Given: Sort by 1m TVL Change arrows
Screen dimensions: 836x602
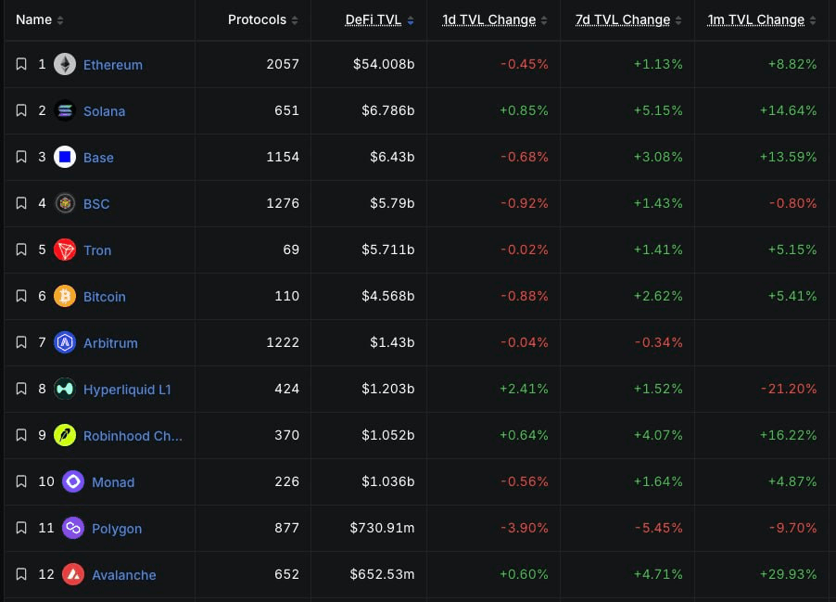Looking at the screenshot, I should click(x=813, y=20).
